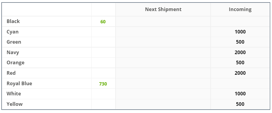Select the Green row label

click(x=14, y=42)
